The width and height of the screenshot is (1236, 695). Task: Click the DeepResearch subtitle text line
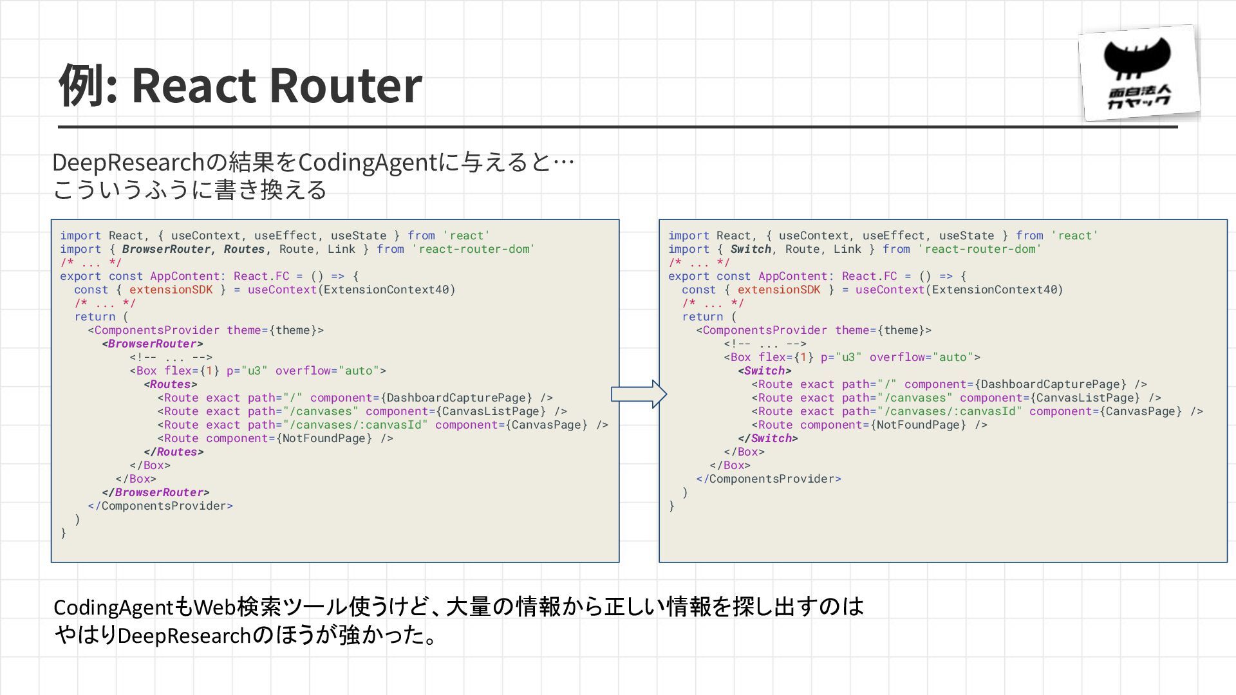click(313, 162)
